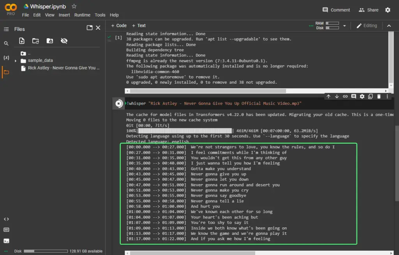Star the Whisper.ipynb notebook
This screenshot has width=399, height=255.
click(x=74, y=6)
